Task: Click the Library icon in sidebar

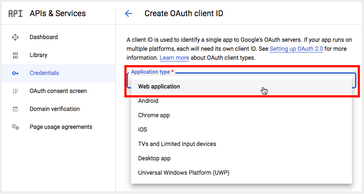Action: tap(15, 55)
